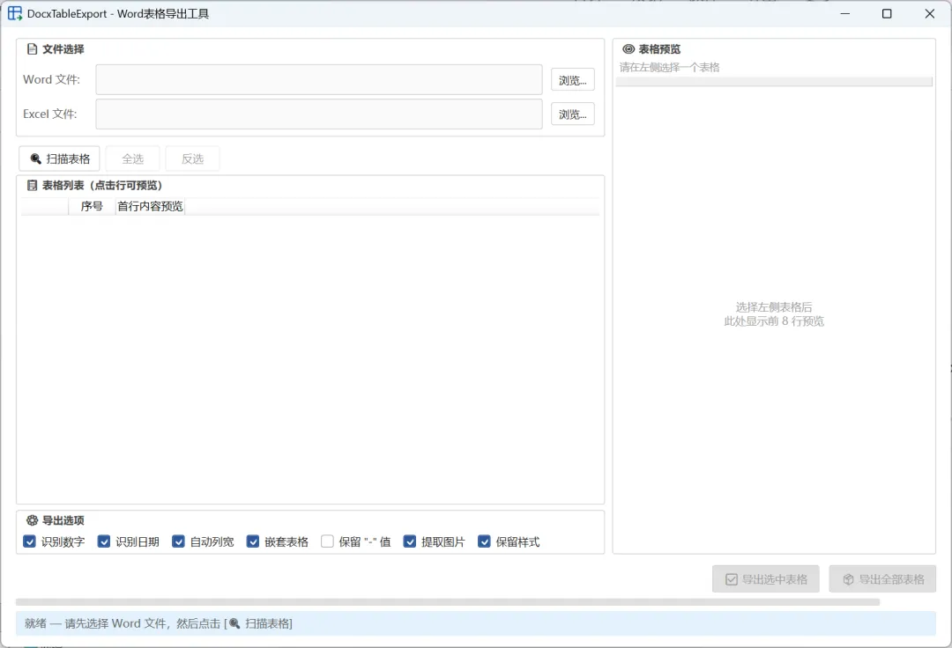Click the document icon beside 文件选择

(33, 49)
